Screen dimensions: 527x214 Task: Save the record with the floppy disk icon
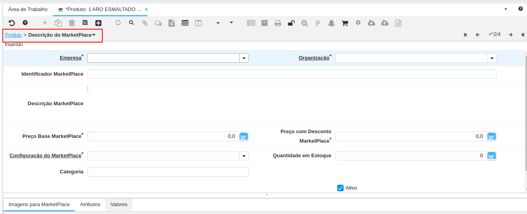[x=85, y=23]
